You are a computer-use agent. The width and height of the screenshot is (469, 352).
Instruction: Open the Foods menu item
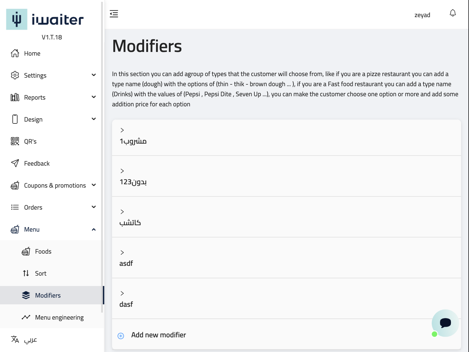(x=43, y=251)
